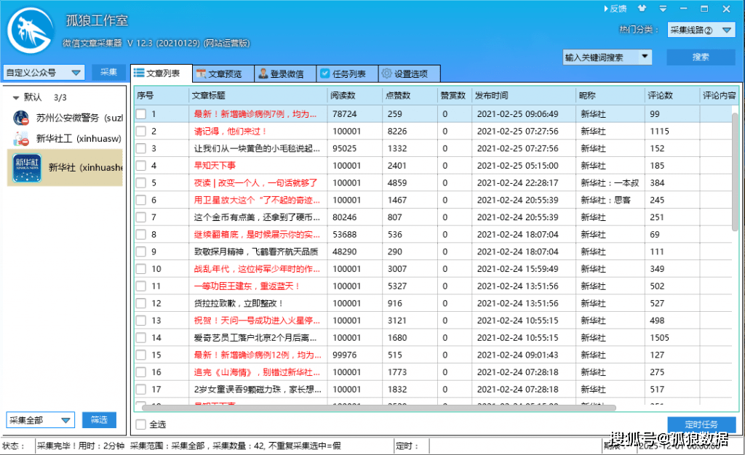Click the 筛选 button
The image size is (745, 455).
click(x=99, y=420)
